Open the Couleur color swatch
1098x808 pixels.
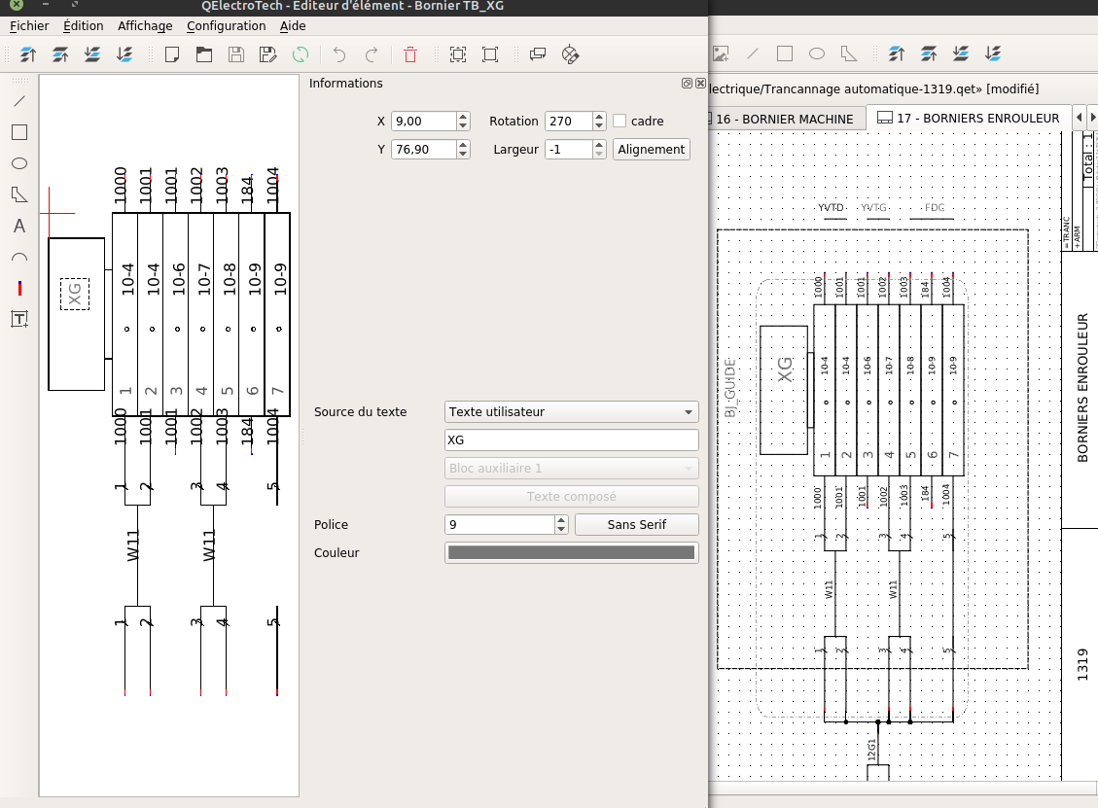(571, 553)
